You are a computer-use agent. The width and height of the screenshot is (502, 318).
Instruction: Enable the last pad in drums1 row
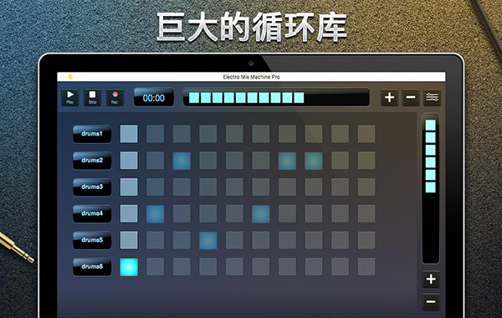tap(366, 134)
